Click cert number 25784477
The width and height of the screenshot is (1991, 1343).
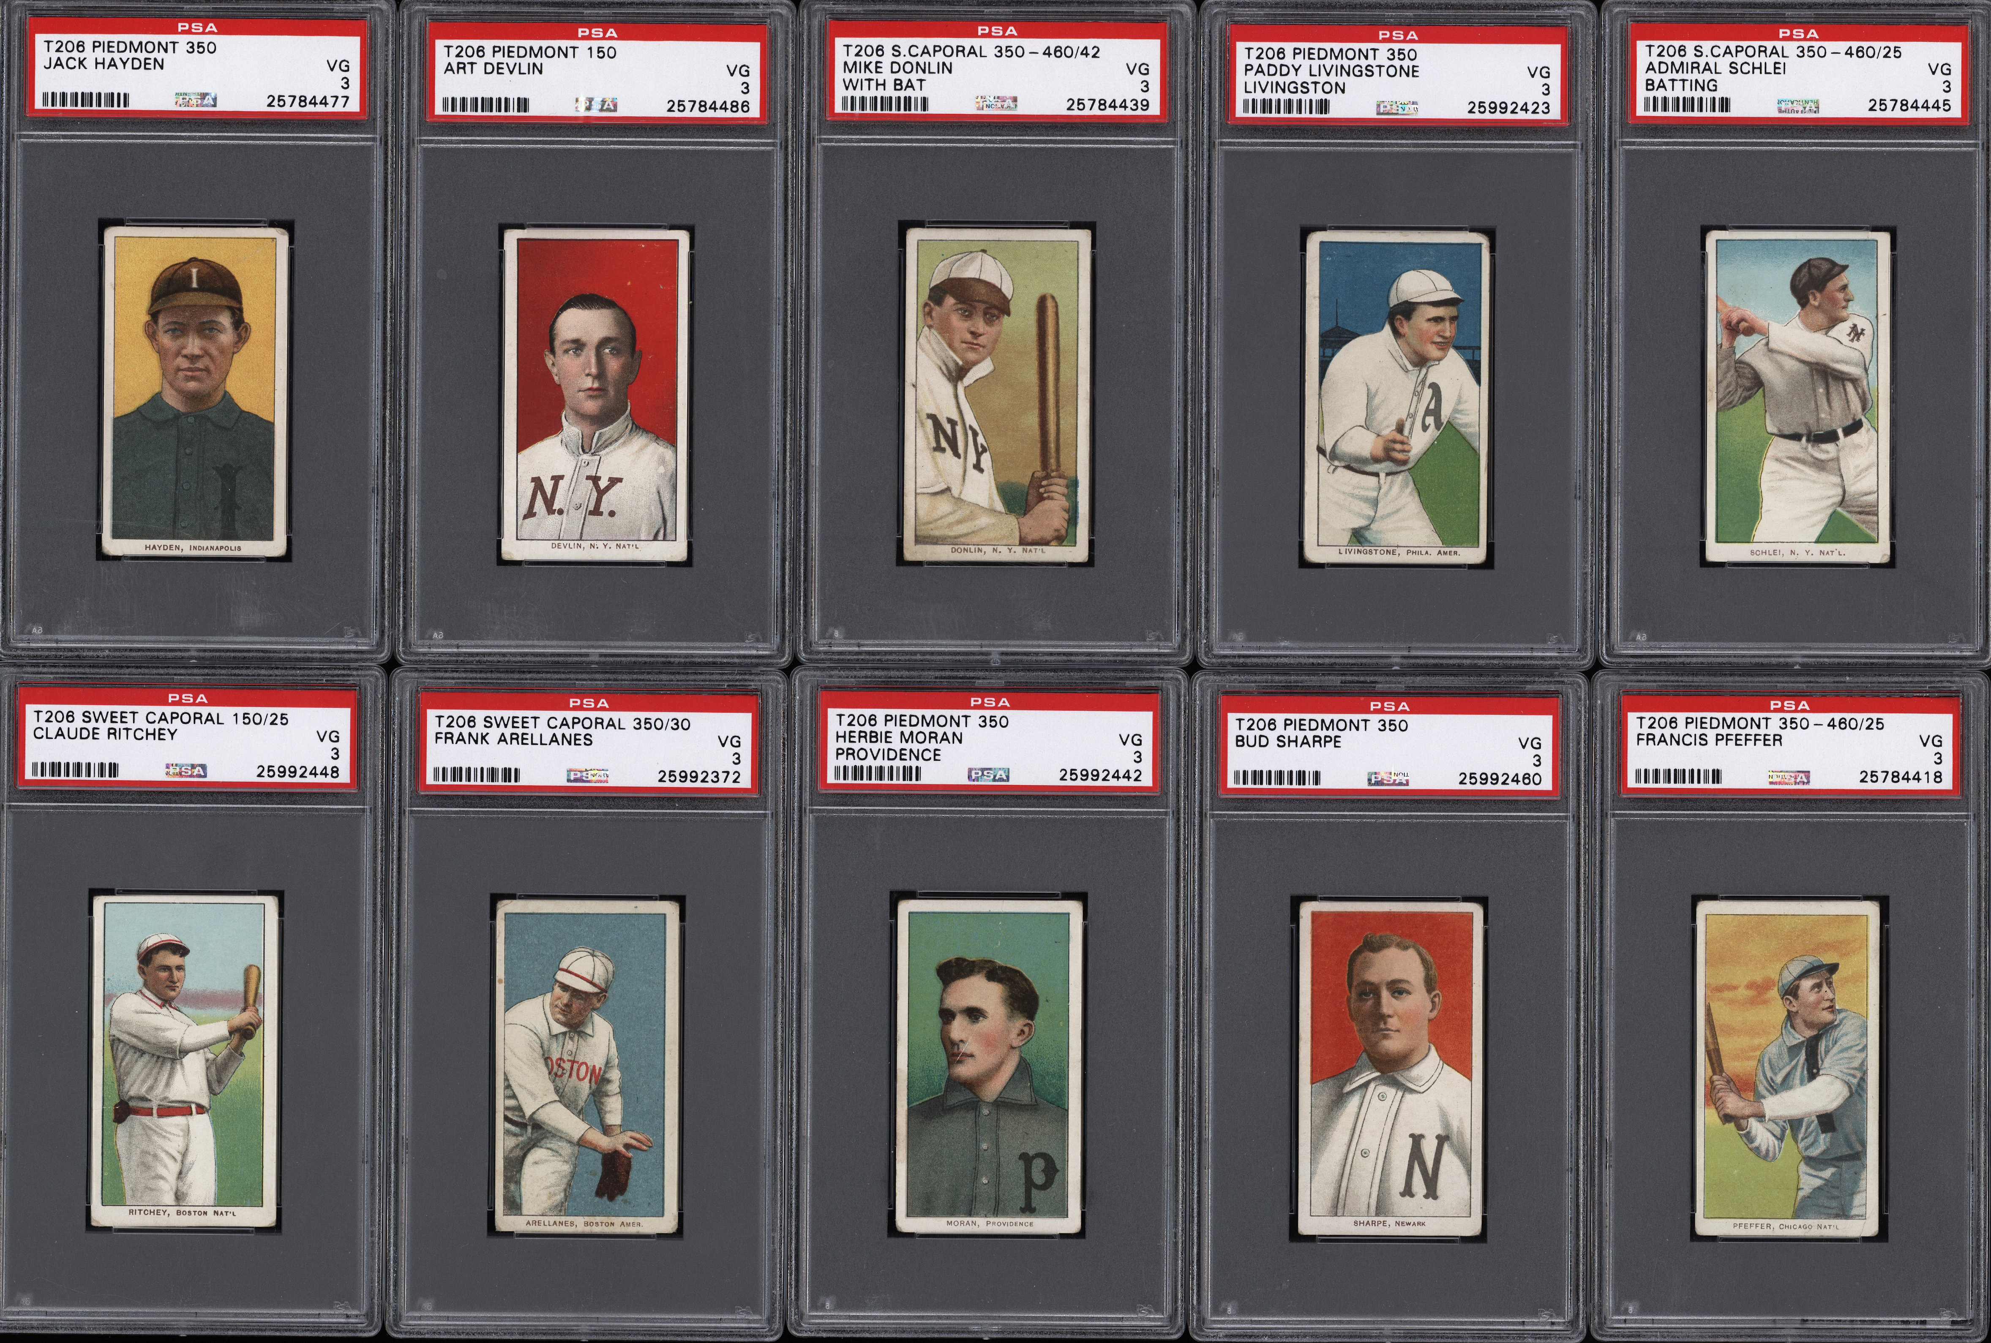(x=308, y=101)
